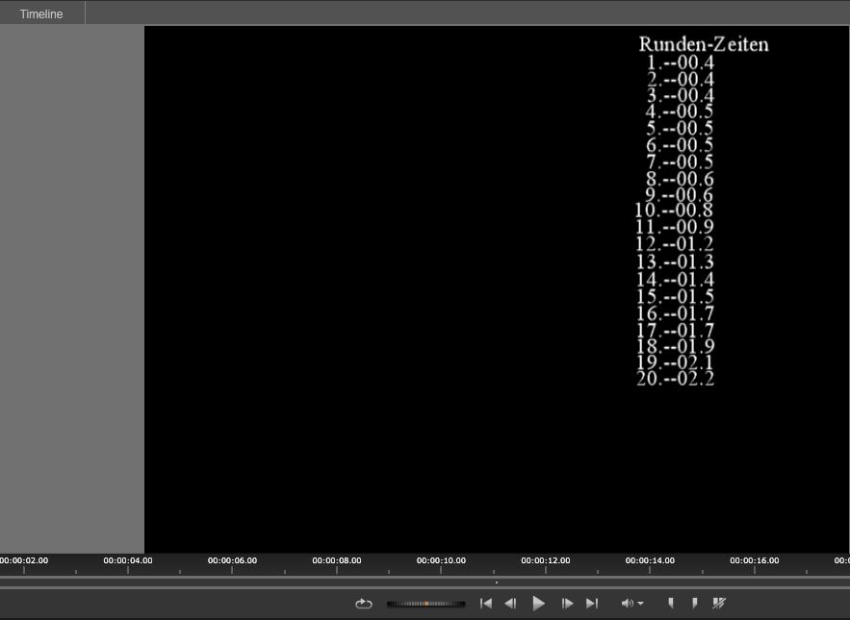This screenshot has height=620, width=850.
Task: Click the lap line 16.--01.7
Action: tap(675, 313)
